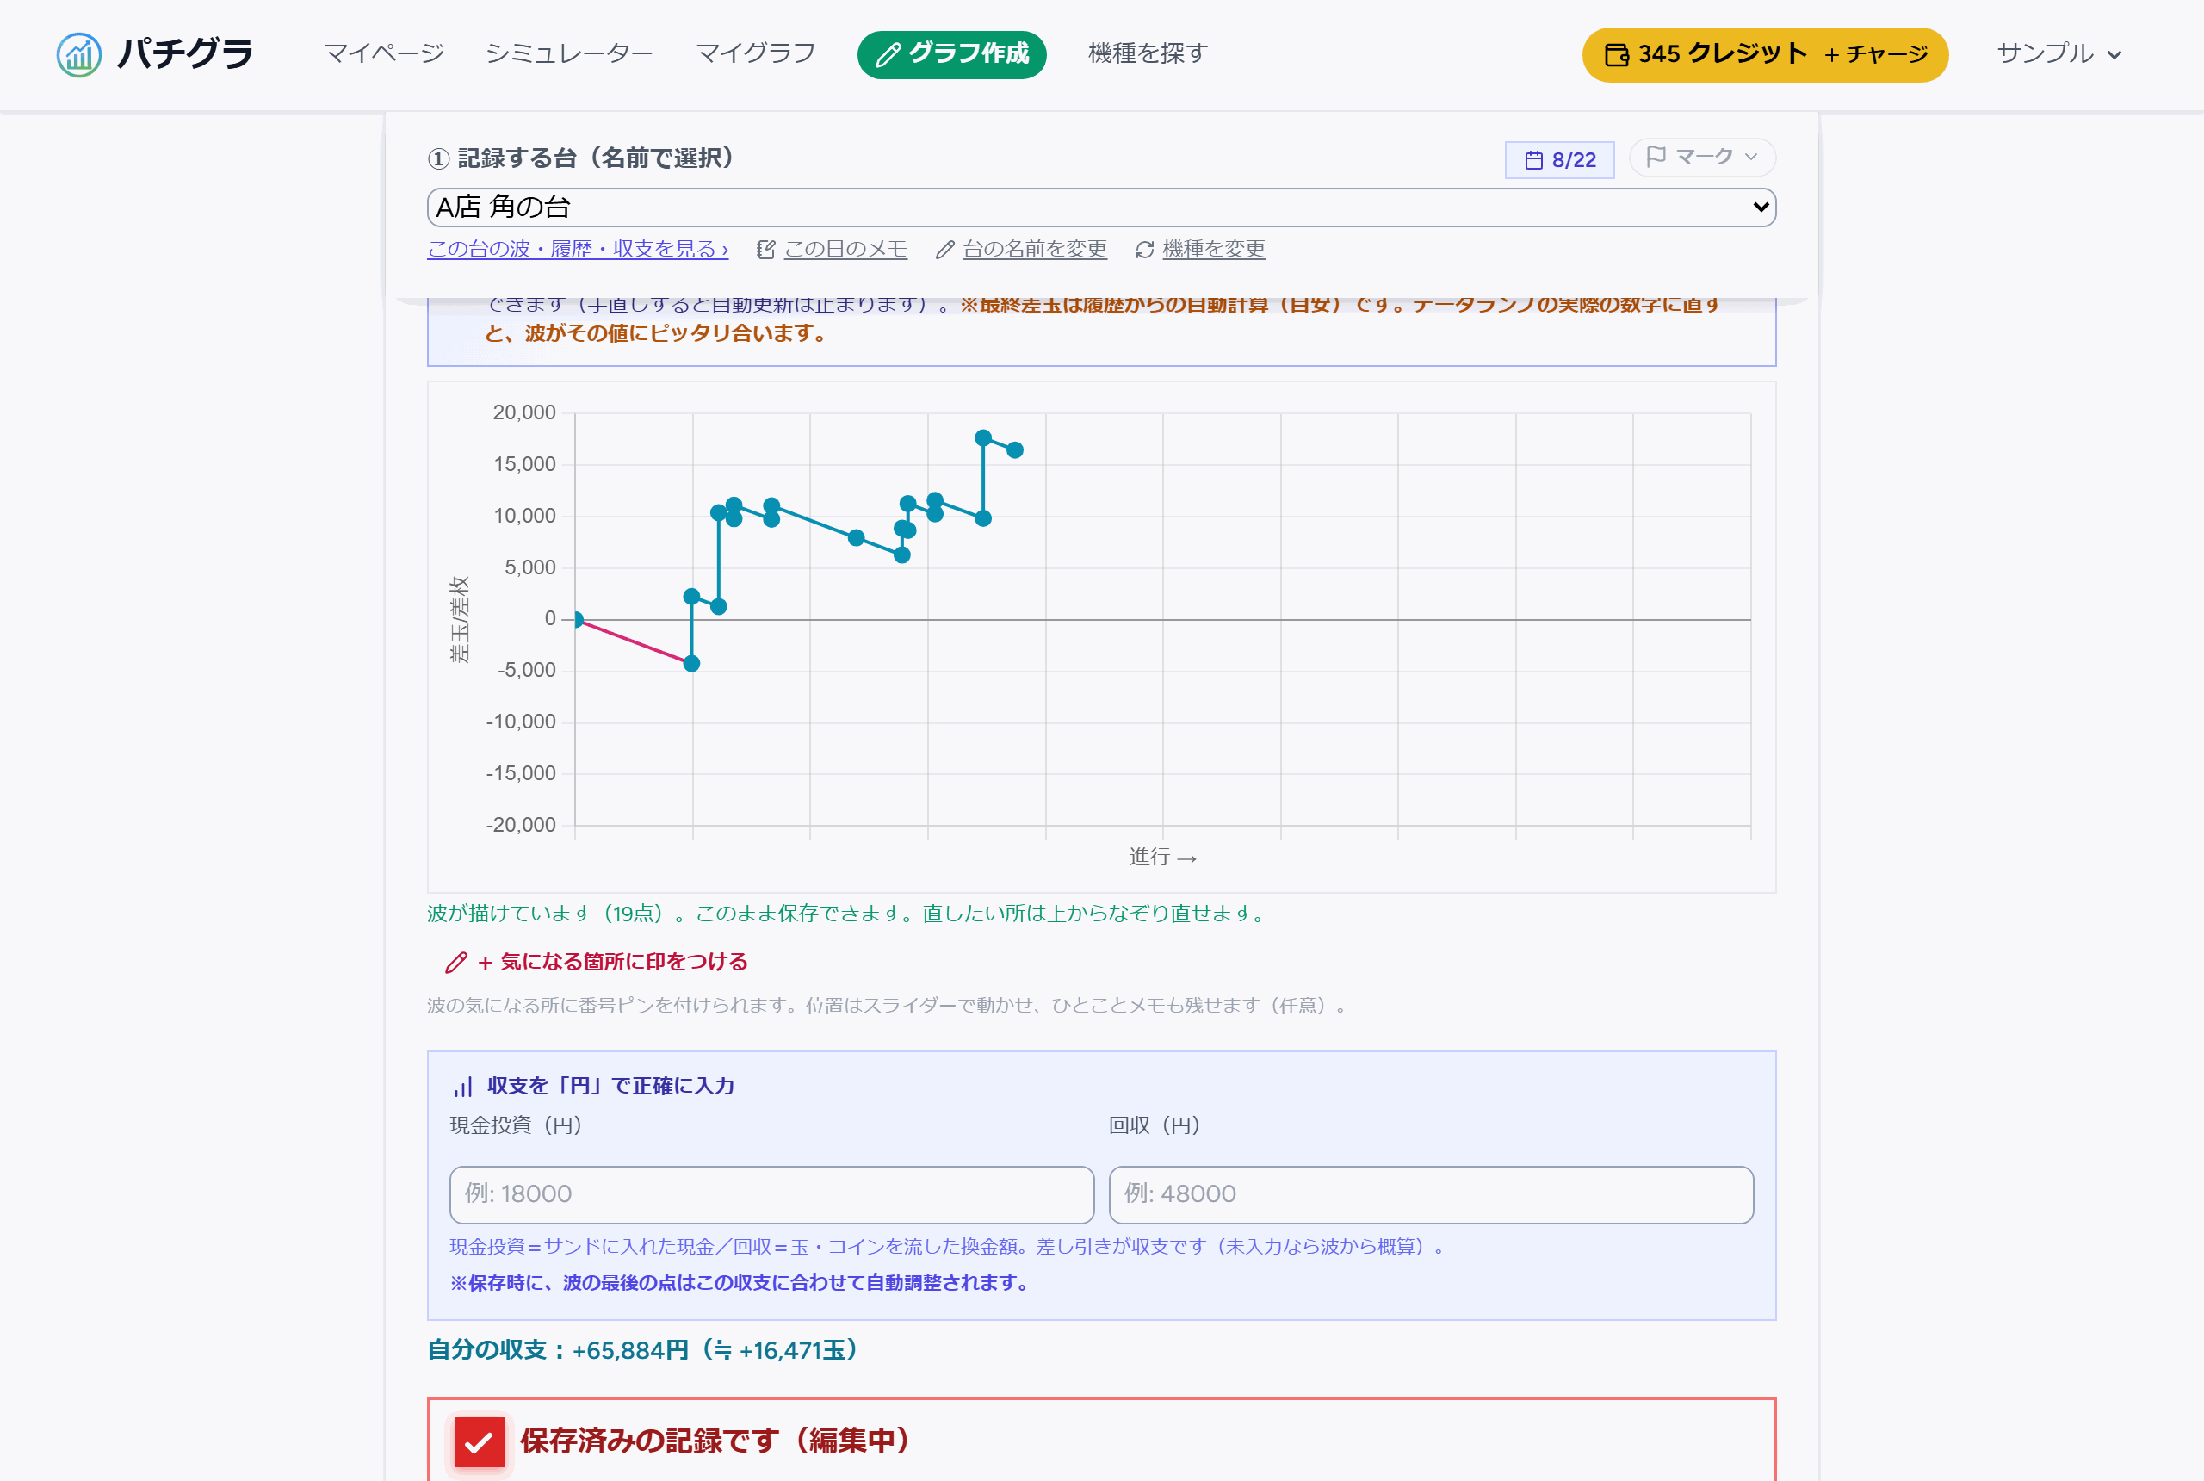Click ＋気になる箇所に印をつける button
2204x1481 pixels.
coord(597,962)
